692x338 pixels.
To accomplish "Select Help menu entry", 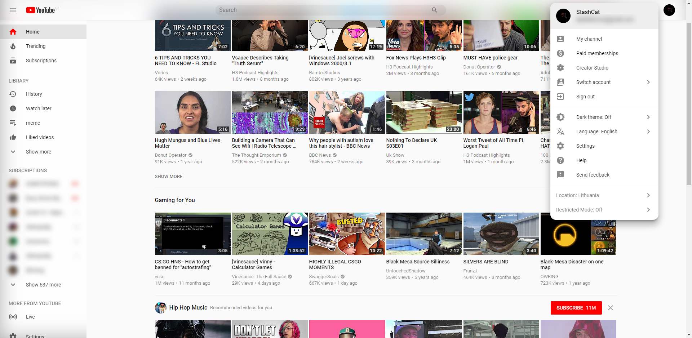I will point(604,160).
